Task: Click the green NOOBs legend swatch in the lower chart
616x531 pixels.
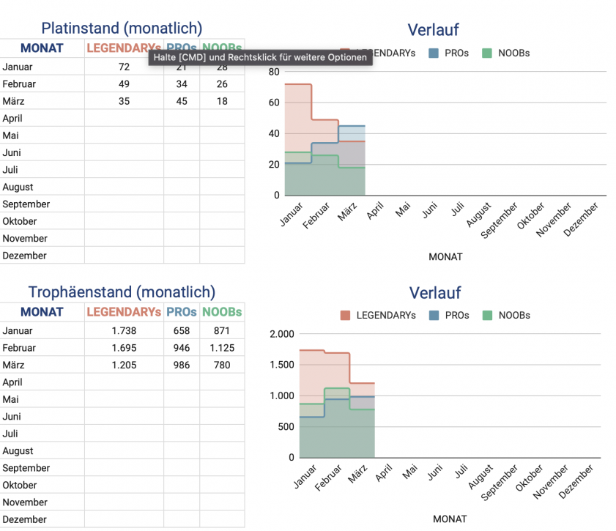Action: click(487, 316)
